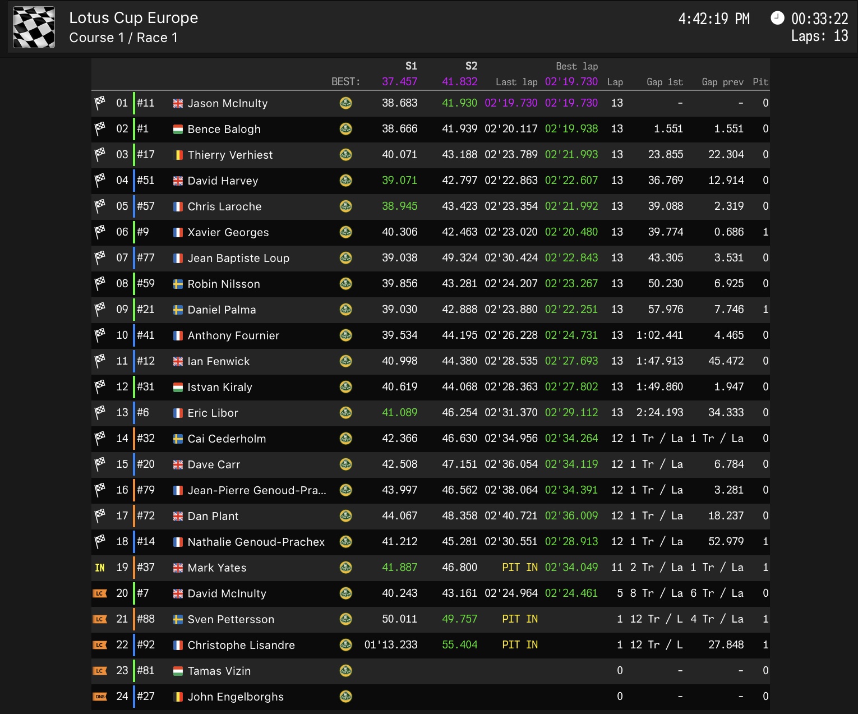Click car number #57 for Chris Laroche
858x714 pixels.
click(146, 206)
